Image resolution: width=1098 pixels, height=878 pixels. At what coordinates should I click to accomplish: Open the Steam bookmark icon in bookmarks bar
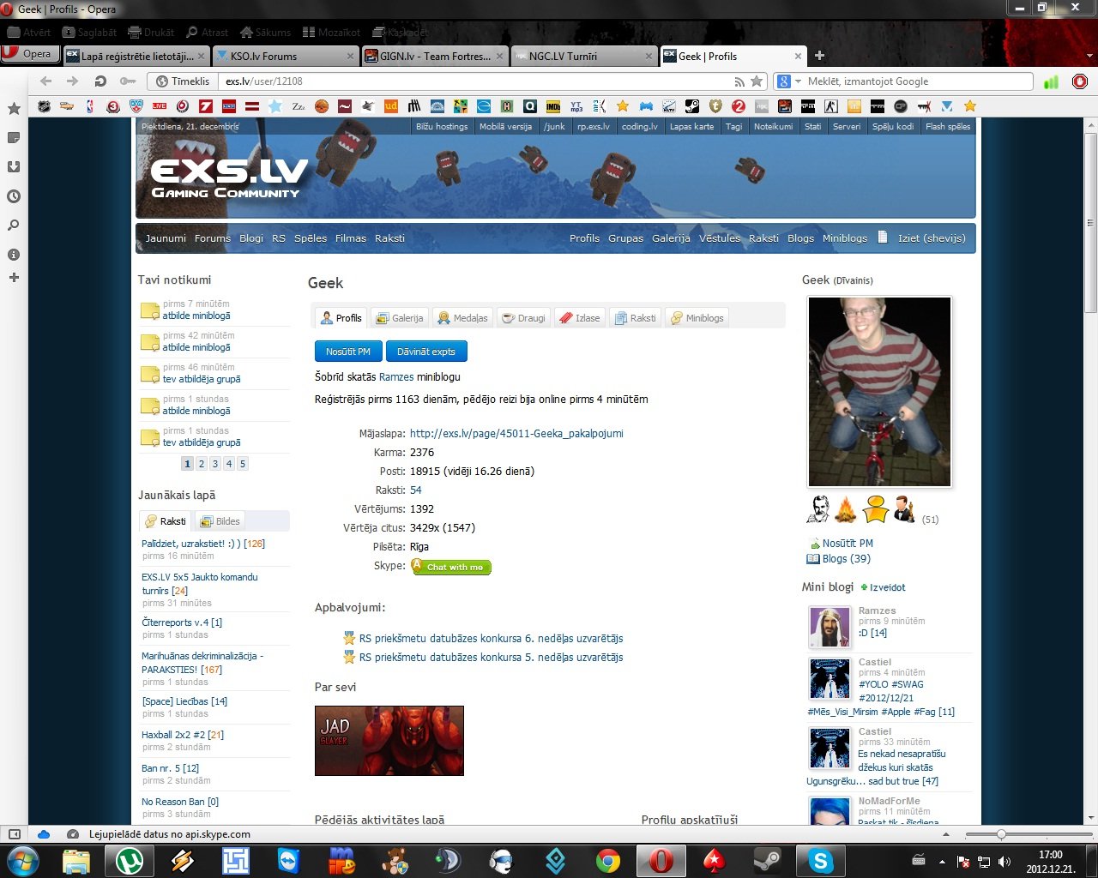point(692,106)
